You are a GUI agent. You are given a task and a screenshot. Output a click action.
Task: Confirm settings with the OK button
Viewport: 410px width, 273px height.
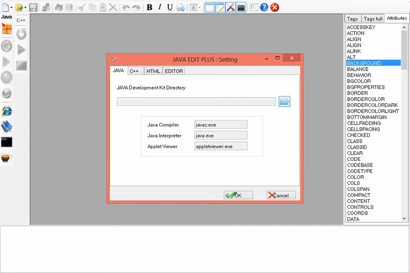click(238, 195)
